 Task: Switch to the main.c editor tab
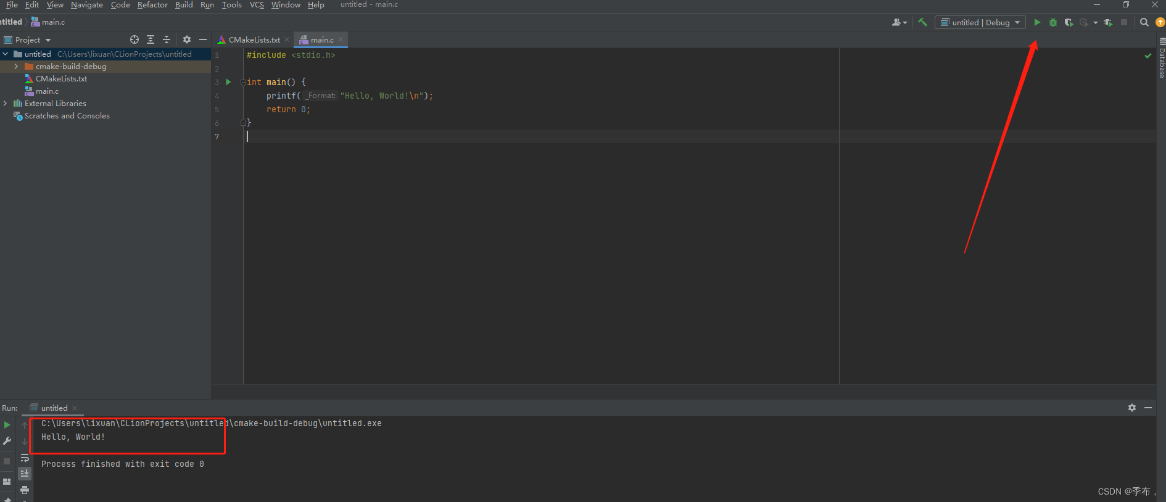(x=321, y=39)
